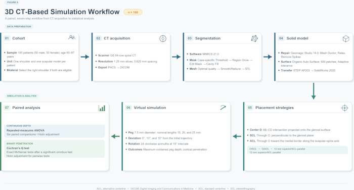Click the Bilateral right shoulder bullet
This screenshot has height=190, width=354.
click(x=38, y=70)
